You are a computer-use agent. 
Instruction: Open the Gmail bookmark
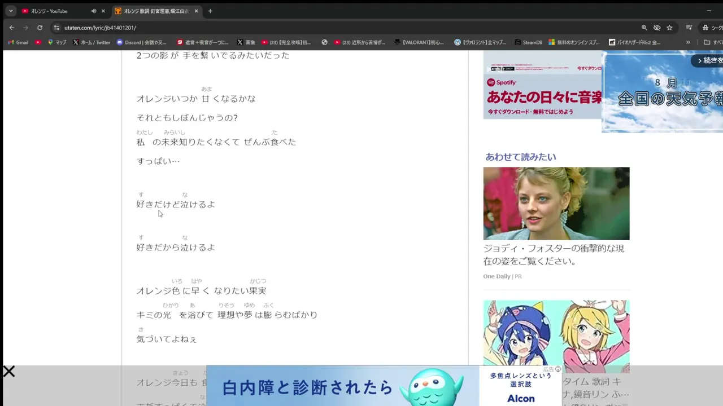click(18, 42)
